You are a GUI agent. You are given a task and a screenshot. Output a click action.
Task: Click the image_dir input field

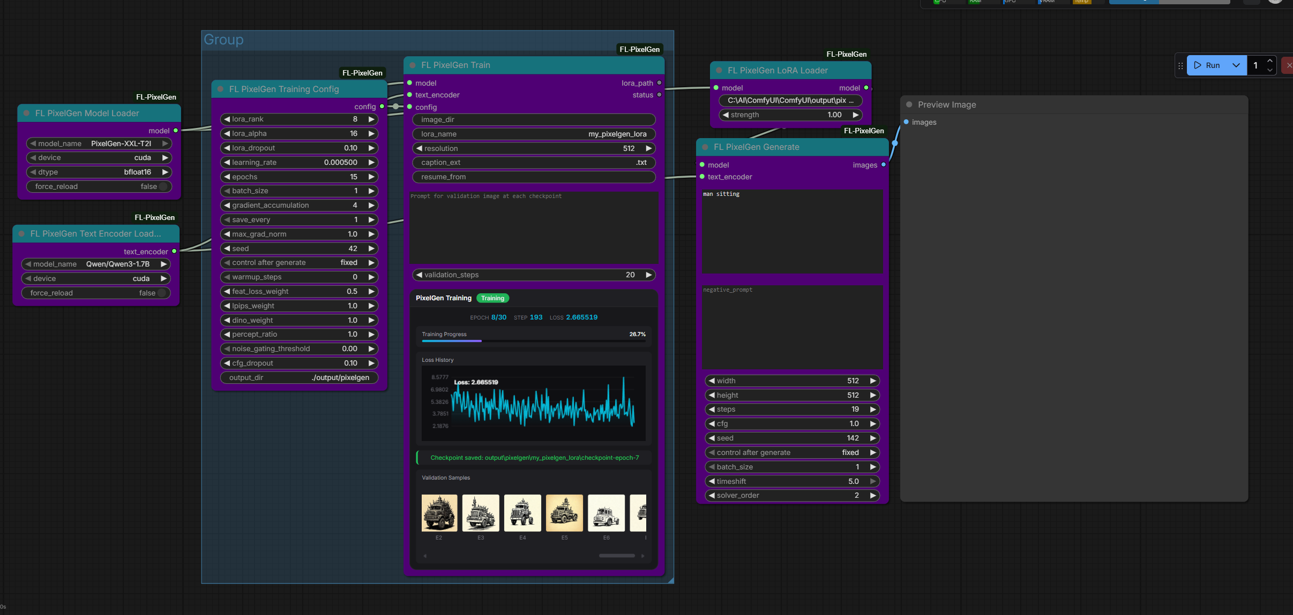pyautogui.click(x=534, y=120)
